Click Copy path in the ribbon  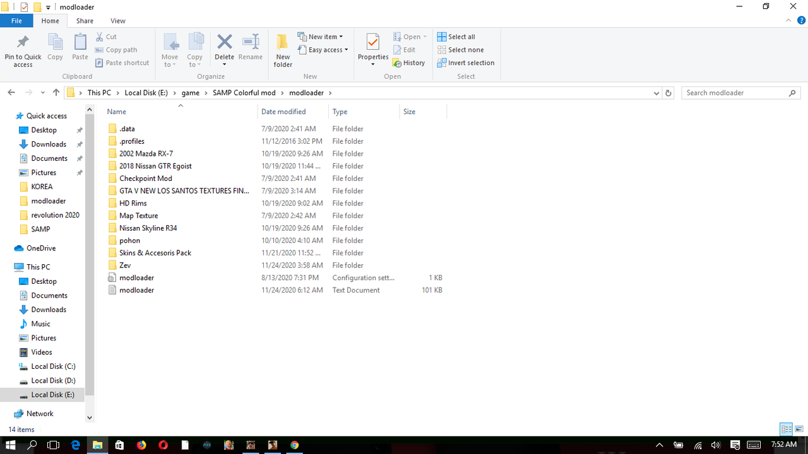116,50
